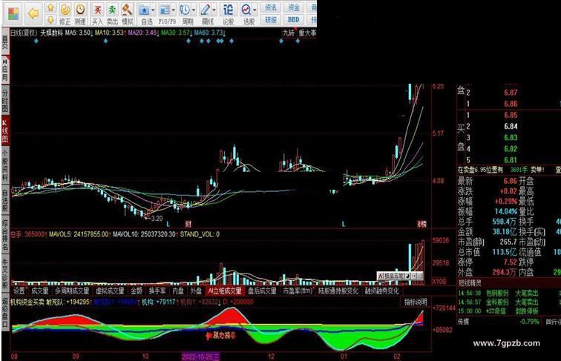Select the 陆股通持股变化 indicator tab

click(x=338, y=291)
